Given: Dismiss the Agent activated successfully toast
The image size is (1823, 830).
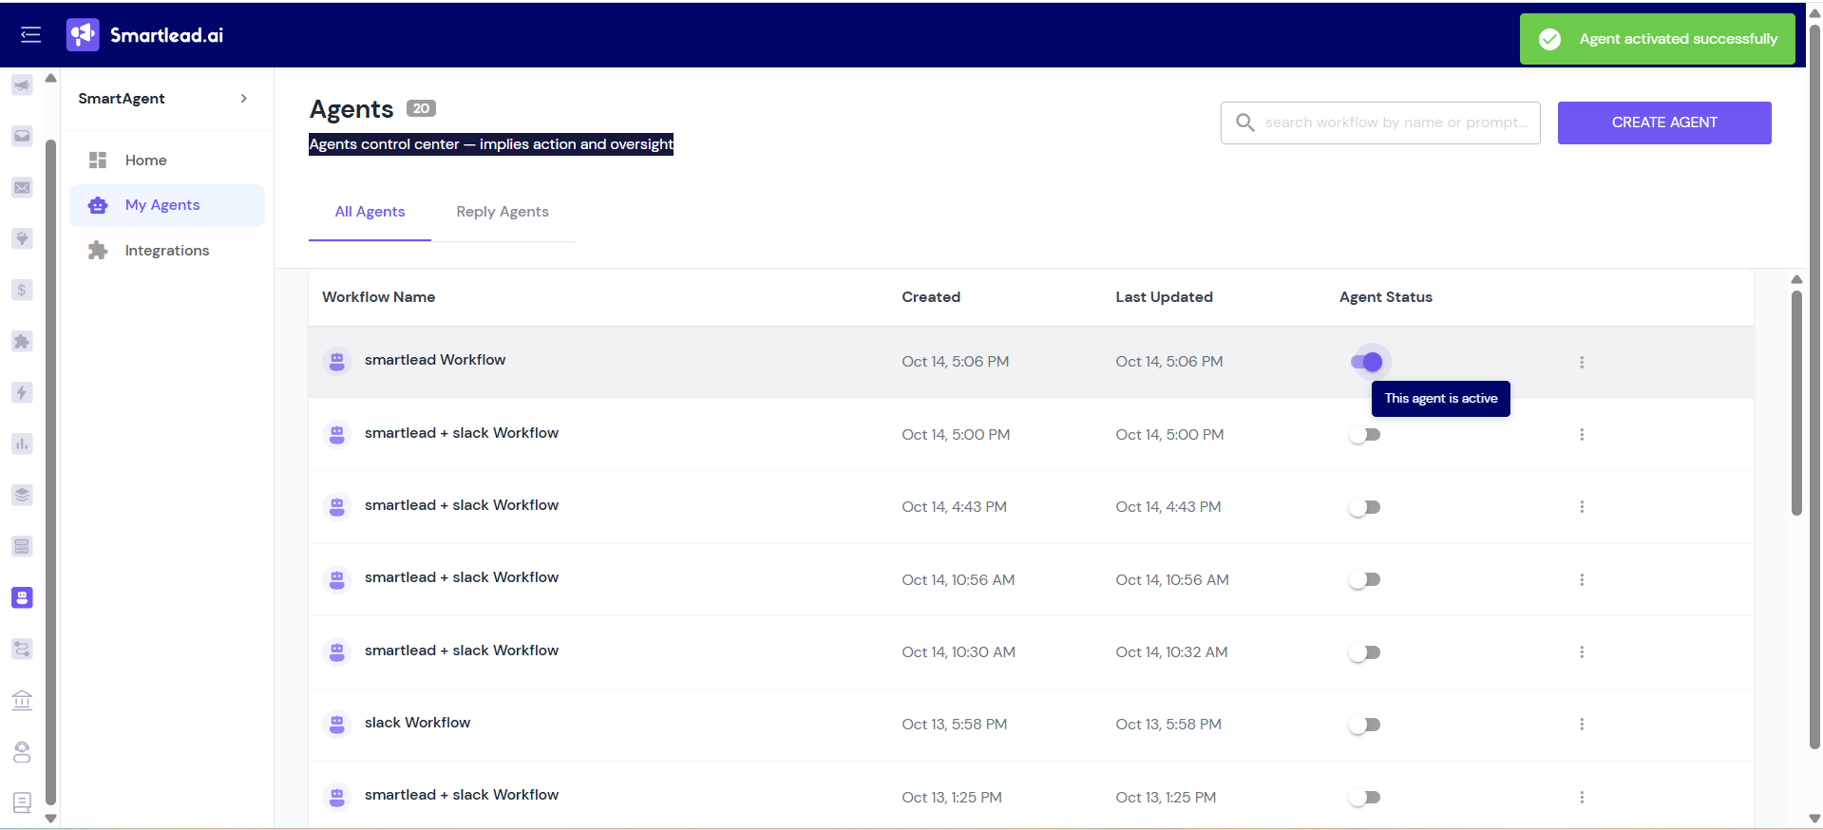Looking at the screenshot, I should pos(1657,39).
